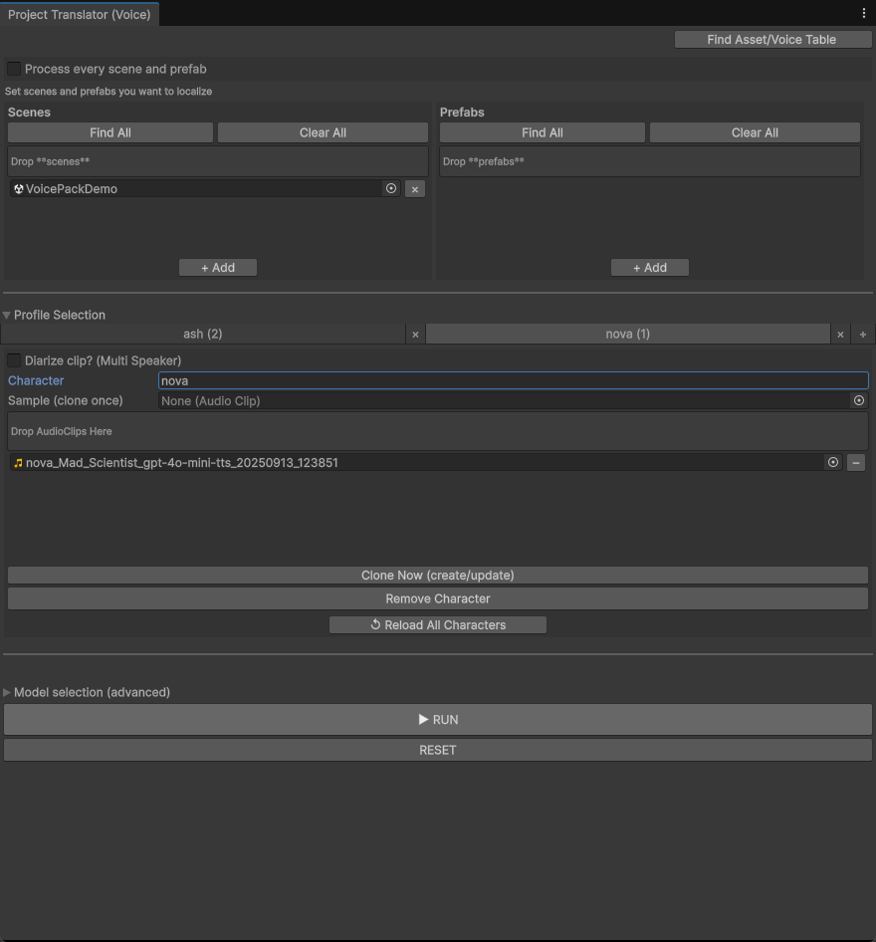
Task: Expand Model selection (advanced)
Action: click(x=6, y=692)
